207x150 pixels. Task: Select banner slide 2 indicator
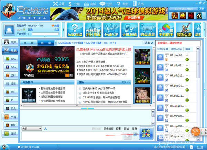click(x=71, y=75)
